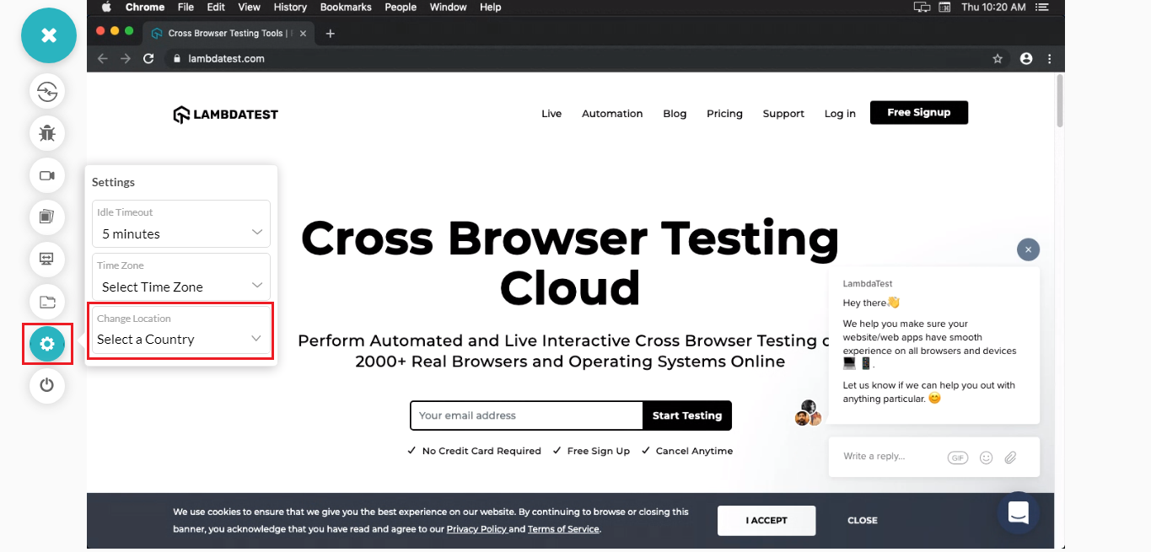Click the attachment paperclip in chat
Viewport: 1151px width, 552px height.
tap(1010, 457)
